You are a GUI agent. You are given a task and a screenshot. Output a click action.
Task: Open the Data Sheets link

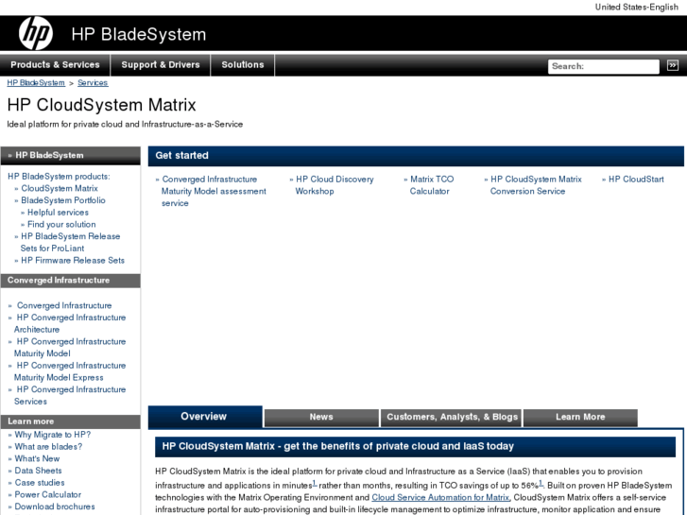click(x=38, y=471)
